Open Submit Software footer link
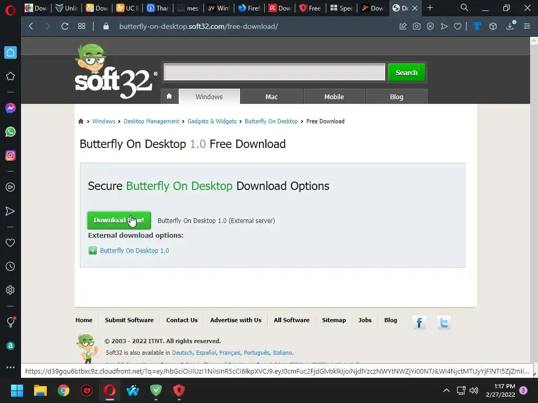The width and height of the screenshot is (538, 403). (129, 320)
